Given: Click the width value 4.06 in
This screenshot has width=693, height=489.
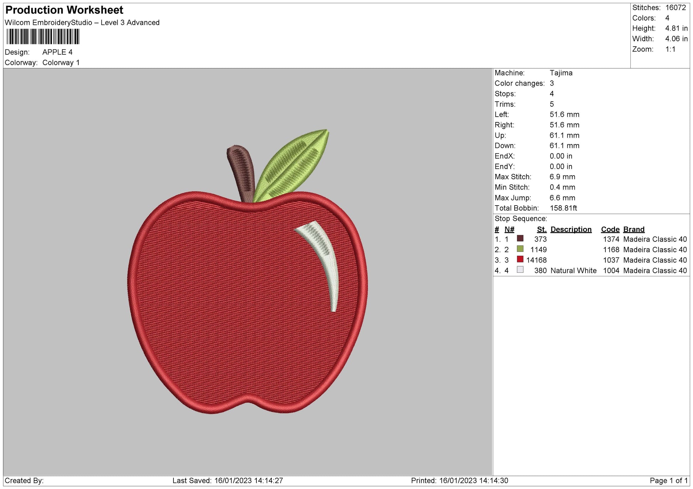Looking at the screenshot, I should pos(677,39).
